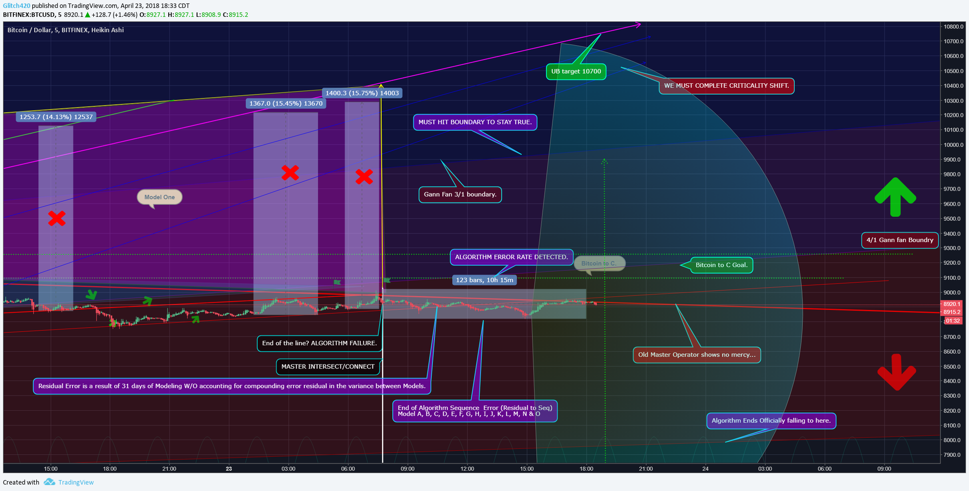969x491 pixels.
Task: Select the '1400.3 (15.75%) 14003' price label
Action: click(362, 93)
